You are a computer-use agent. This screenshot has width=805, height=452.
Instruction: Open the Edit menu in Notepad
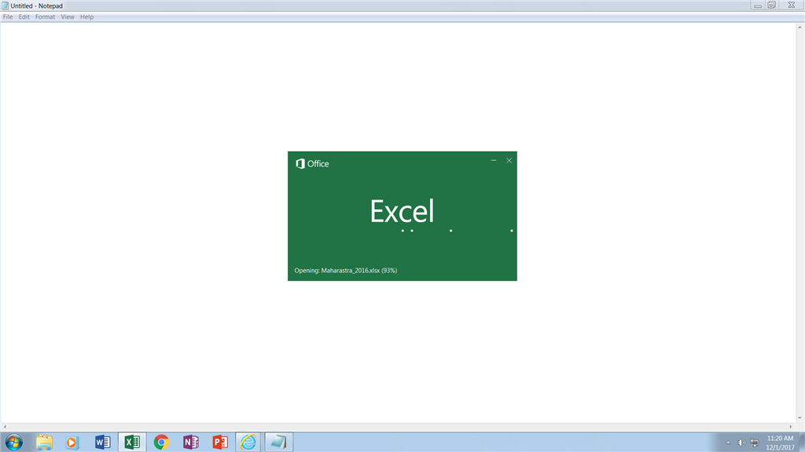coord(24,17)
